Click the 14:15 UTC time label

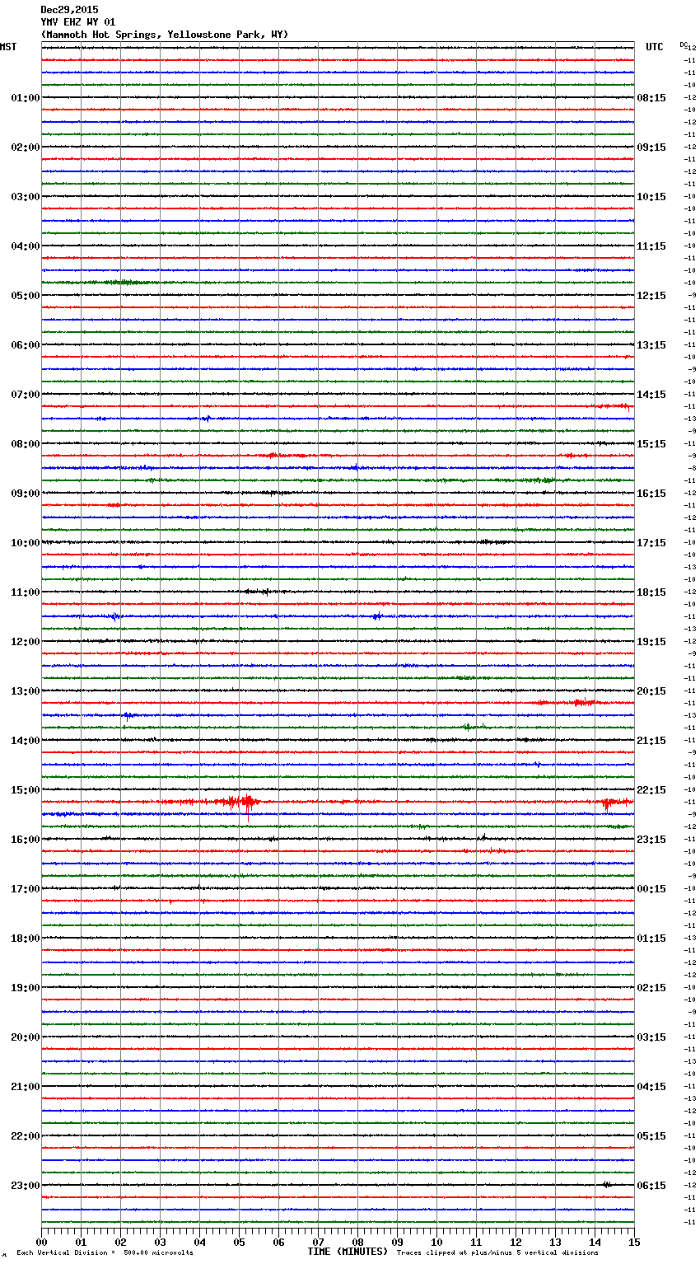tap(651, 394)
